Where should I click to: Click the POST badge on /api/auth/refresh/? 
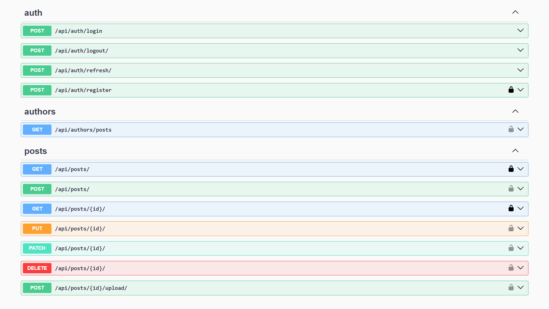(37, 70)
